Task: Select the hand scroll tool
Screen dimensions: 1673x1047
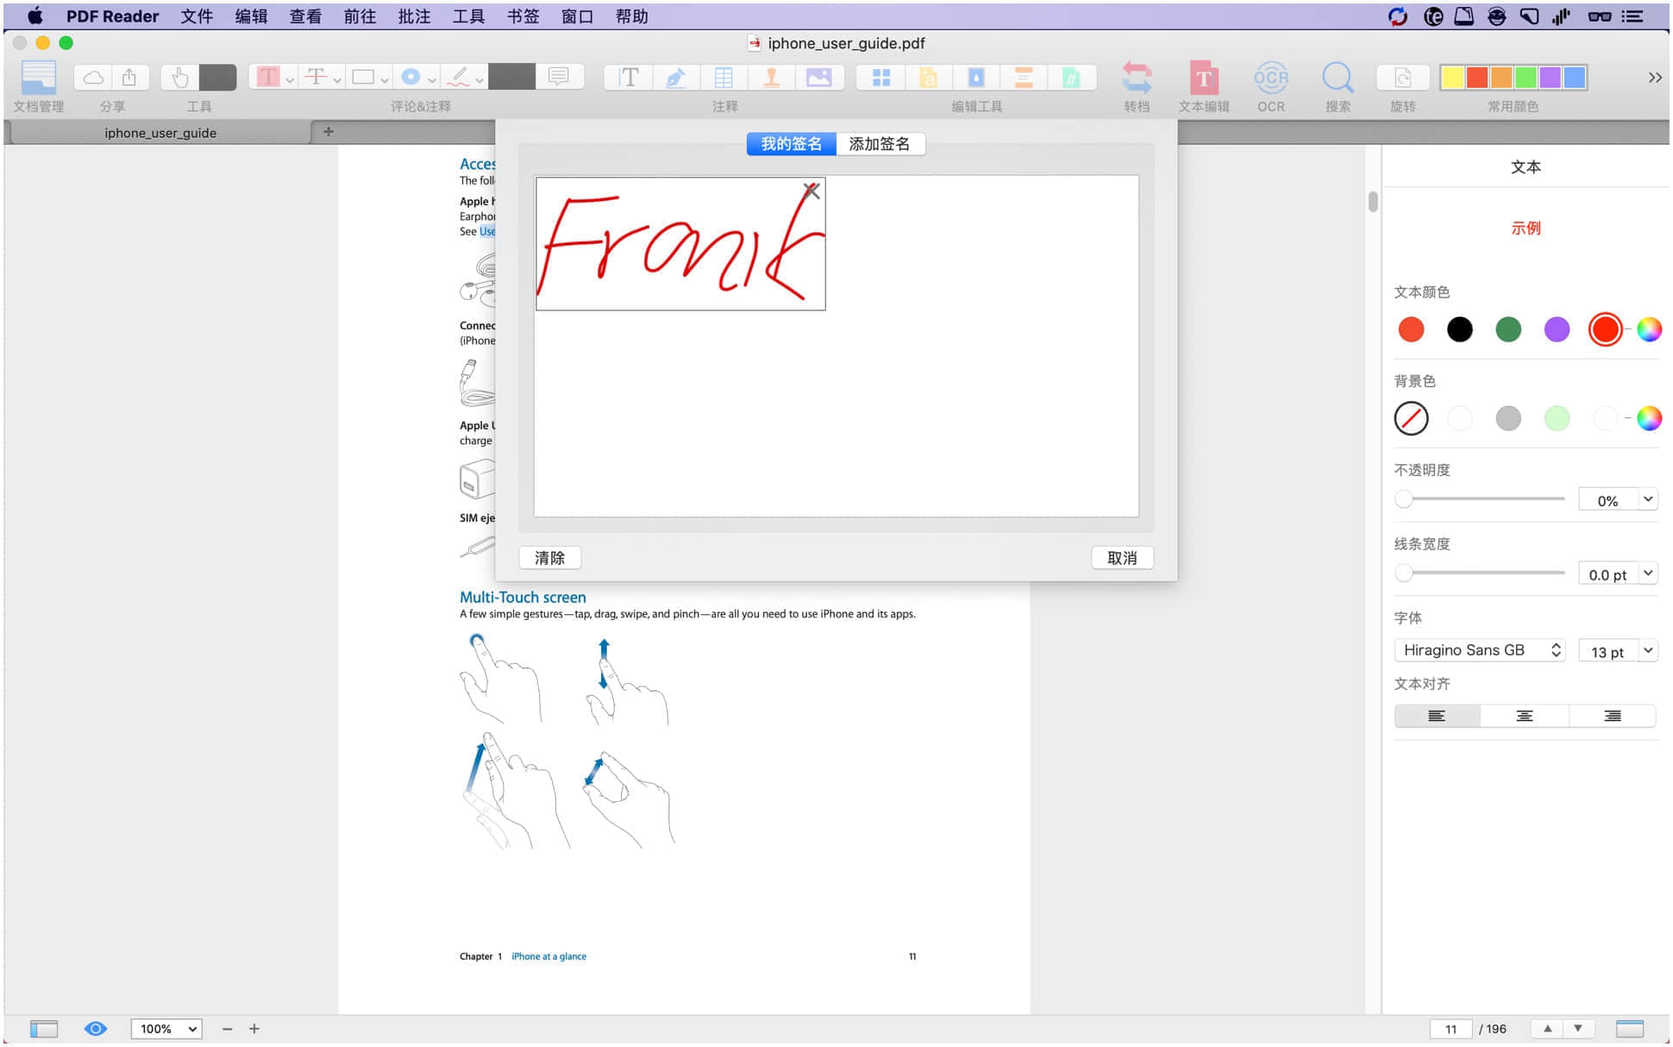Action: click(x=179, y=78)
